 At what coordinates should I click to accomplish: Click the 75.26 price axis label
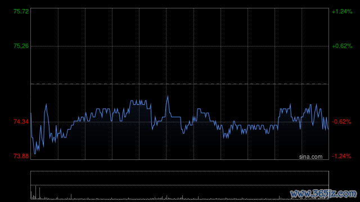[x=21, y=46]
